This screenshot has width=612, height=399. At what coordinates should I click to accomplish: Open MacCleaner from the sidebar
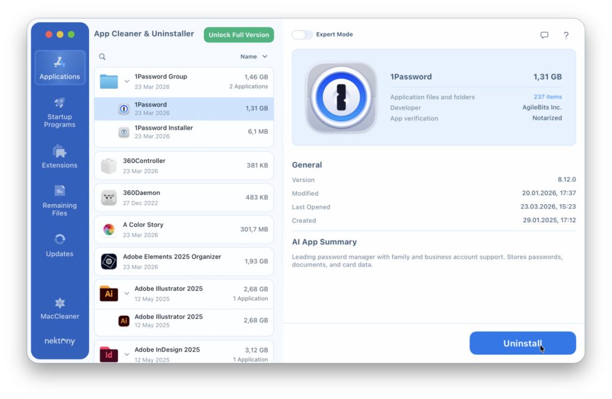(x=60, y=309)
